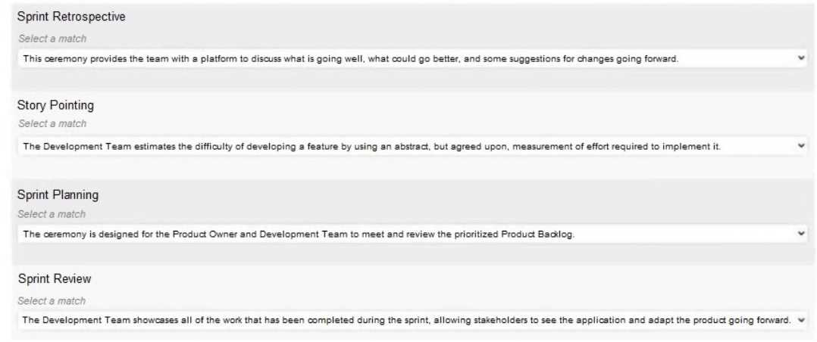This screenshot has width=817, height=342.
Task: Click the chevron arrow on Sprint Planning dropdown
Action: click(801, 234)
